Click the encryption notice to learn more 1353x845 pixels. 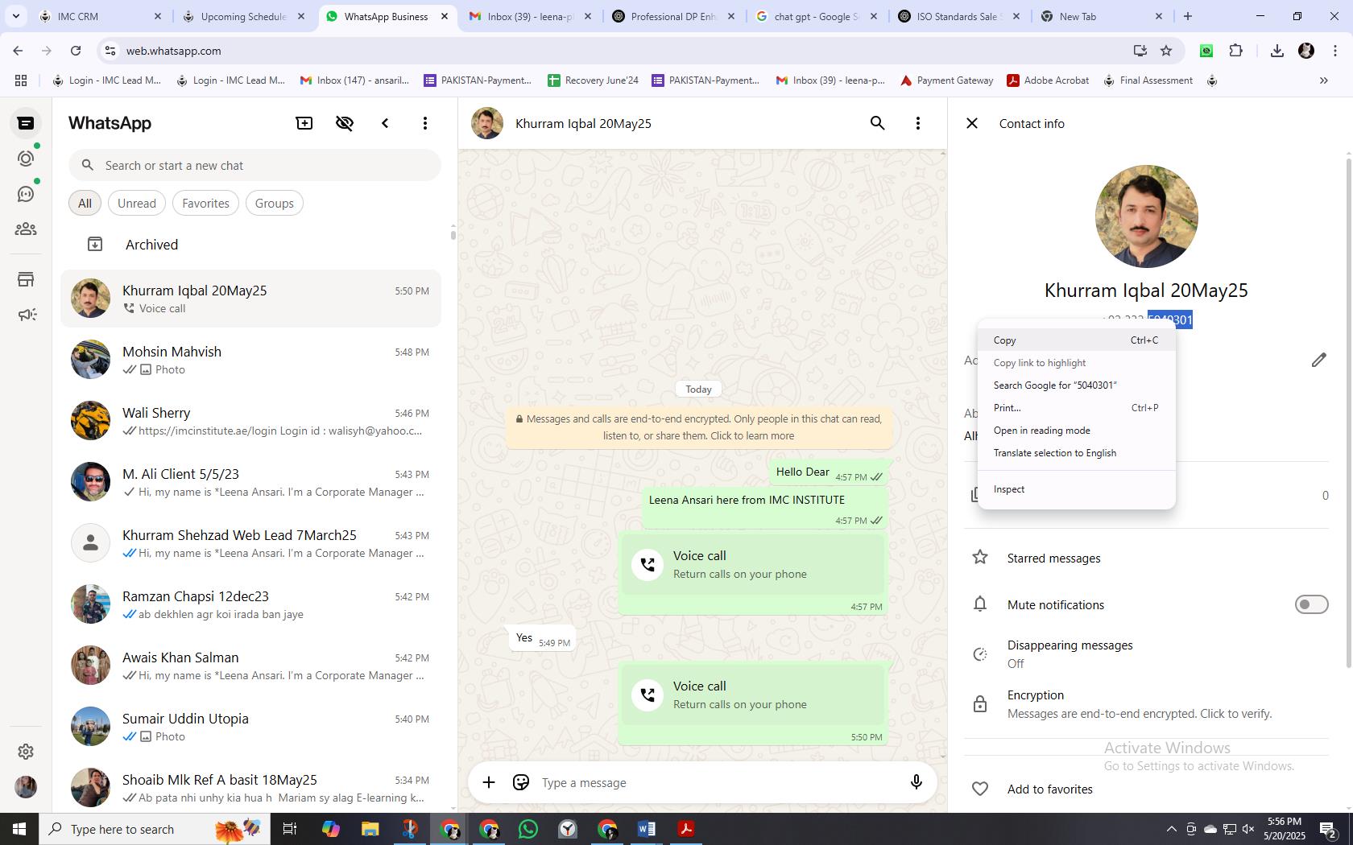[699, 427]
